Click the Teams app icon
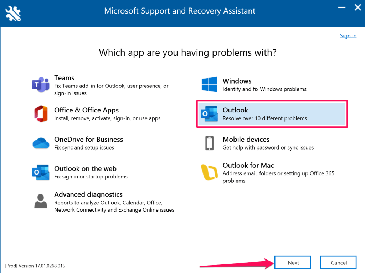365x273 pixels. coord(41,85)
